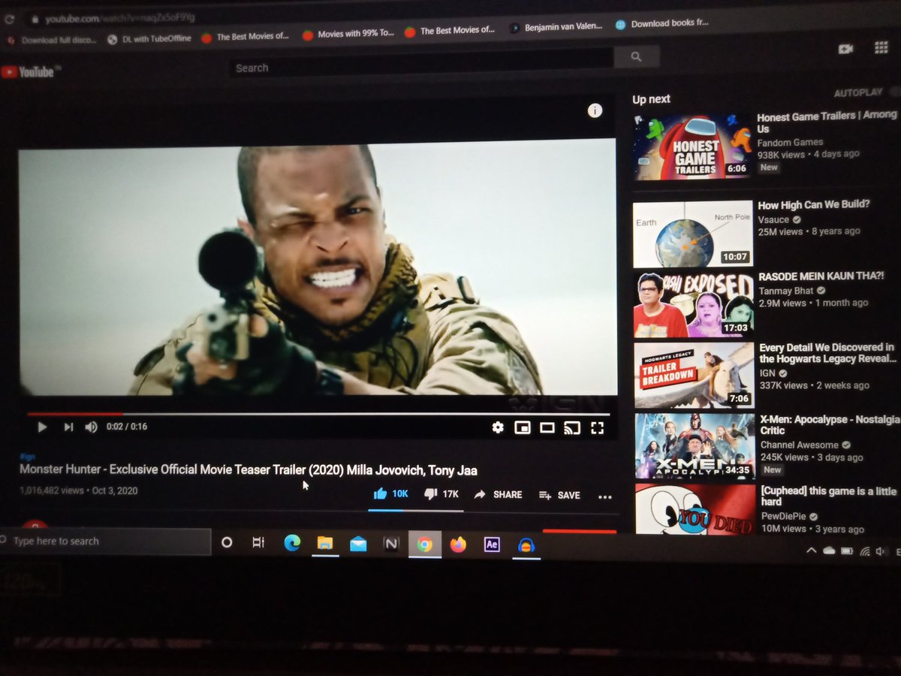Open battery status tray icon
This screenshot has height=676, width=901.
847,551
